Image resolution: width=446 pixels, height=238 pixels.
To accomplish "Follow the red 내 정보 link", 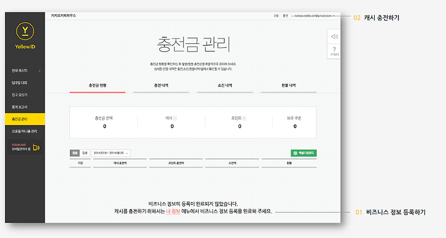I will click(173, 211).
